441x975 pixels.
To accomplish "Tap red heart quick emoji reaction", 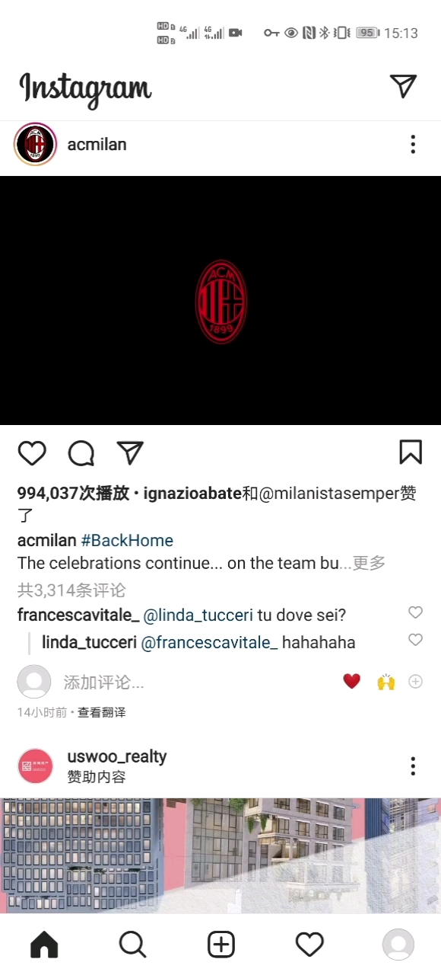I will point(351,681).
